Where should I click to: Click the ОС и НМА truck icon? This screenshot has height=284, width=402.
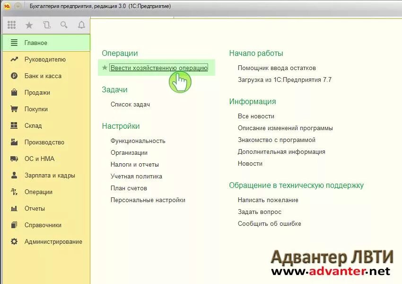pos(14,159)
